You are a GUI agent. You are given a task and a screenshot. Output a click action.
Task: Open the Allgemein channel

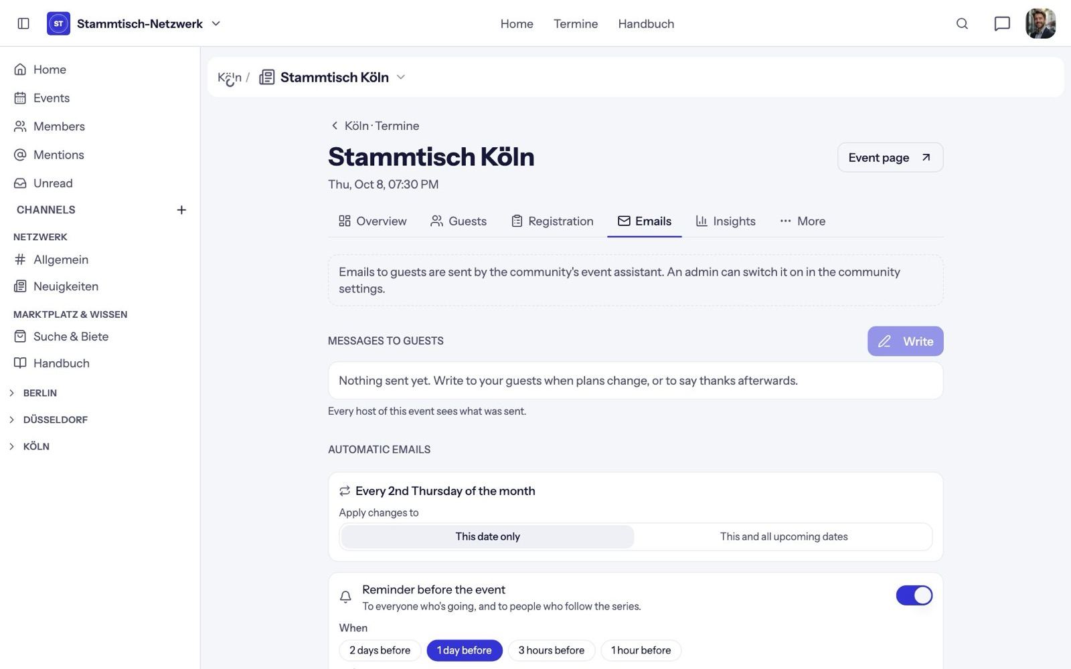pyautogui.click(x=100, y=260)
